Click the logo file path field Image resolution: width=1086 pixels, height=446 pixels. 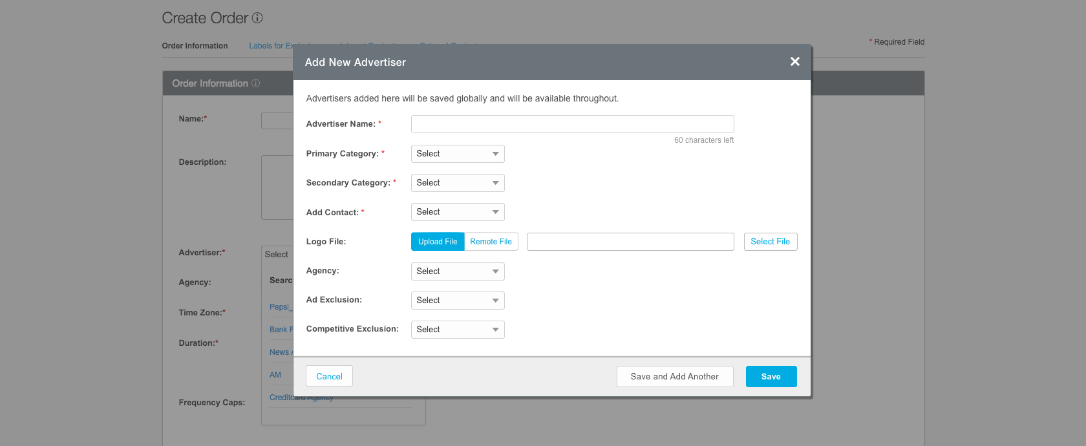pos(630,242)
